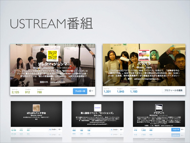The image size is (190, 143).
Task: Open the 415 following count
Action: [x=21, y=130]
